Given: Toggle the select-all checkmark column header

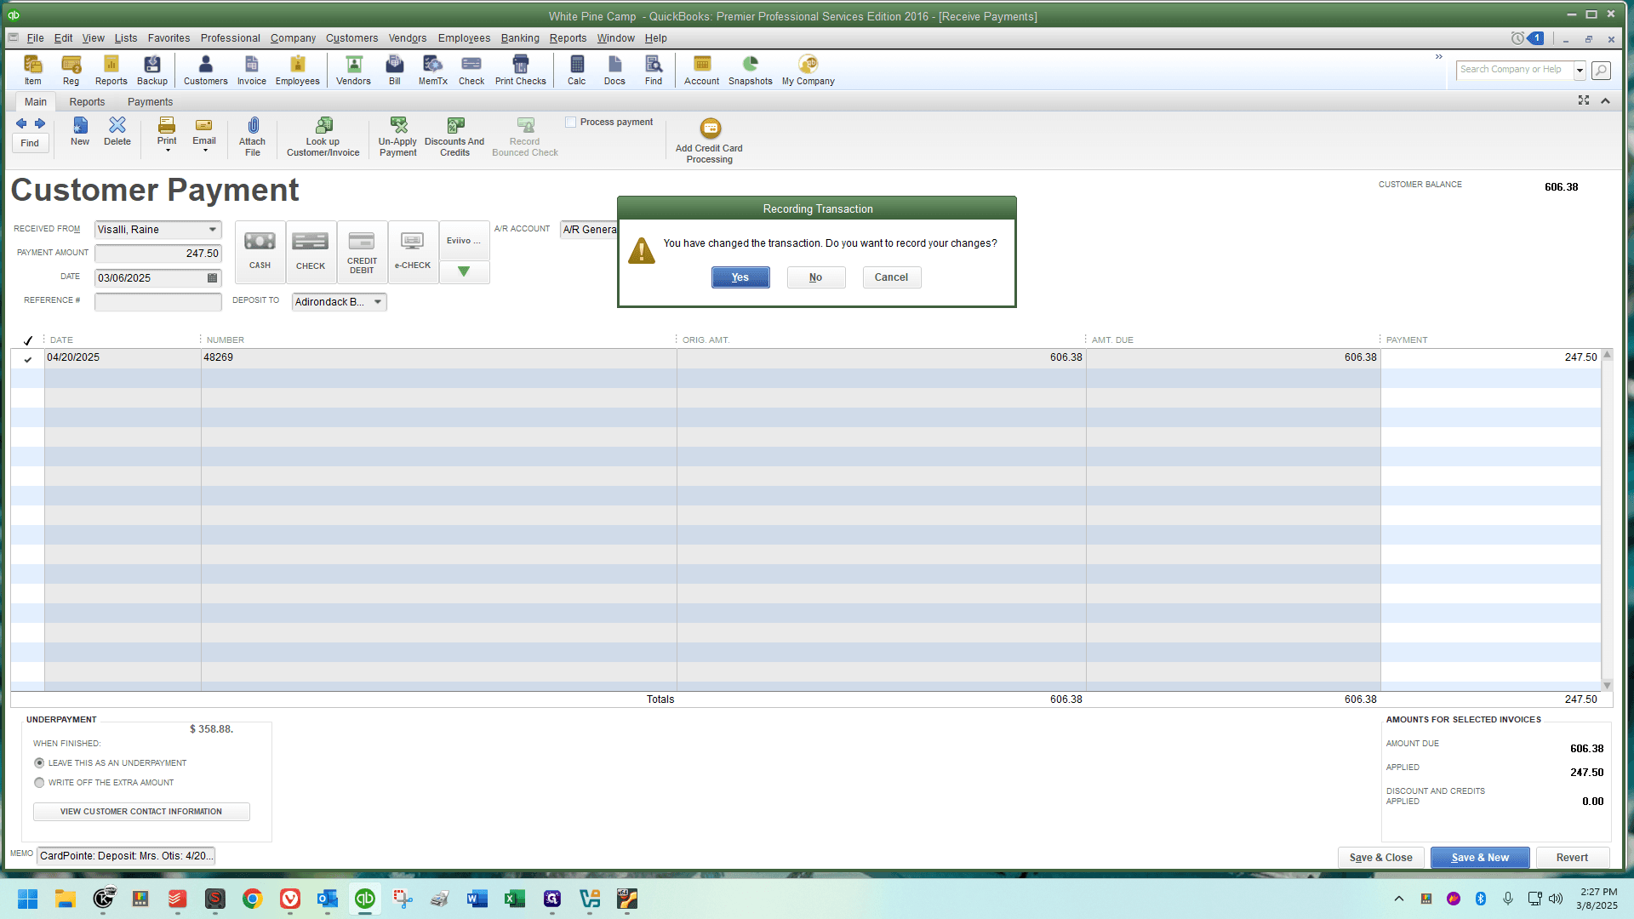Looking at the screenshot, I should (28, 340).
